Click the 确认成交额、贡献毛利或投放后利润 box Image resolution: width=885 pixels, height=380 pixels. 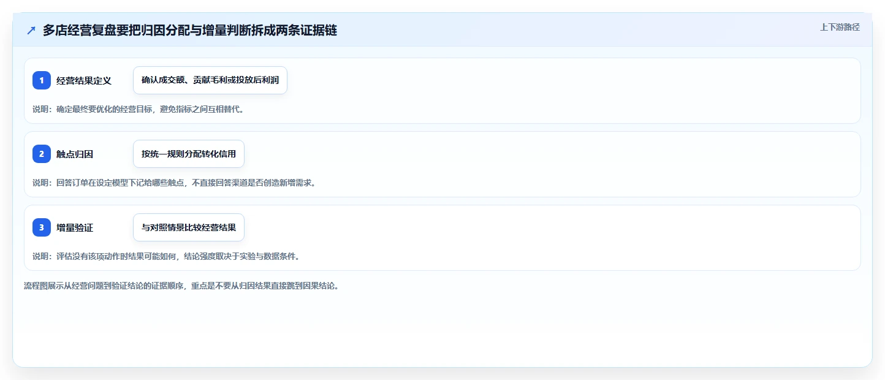pos(210,80)
